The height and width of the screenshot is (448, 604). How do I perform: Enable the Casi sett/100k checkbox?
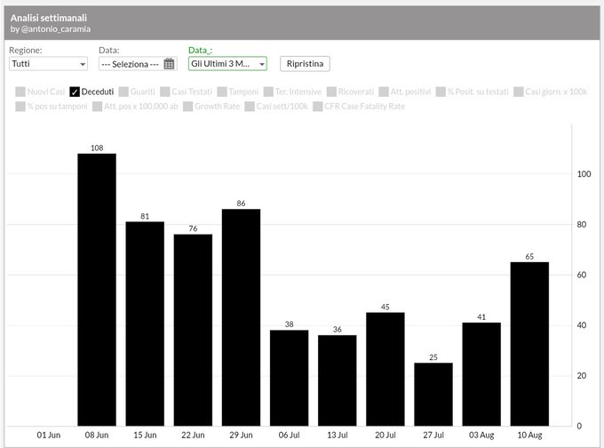click(250, 107)
